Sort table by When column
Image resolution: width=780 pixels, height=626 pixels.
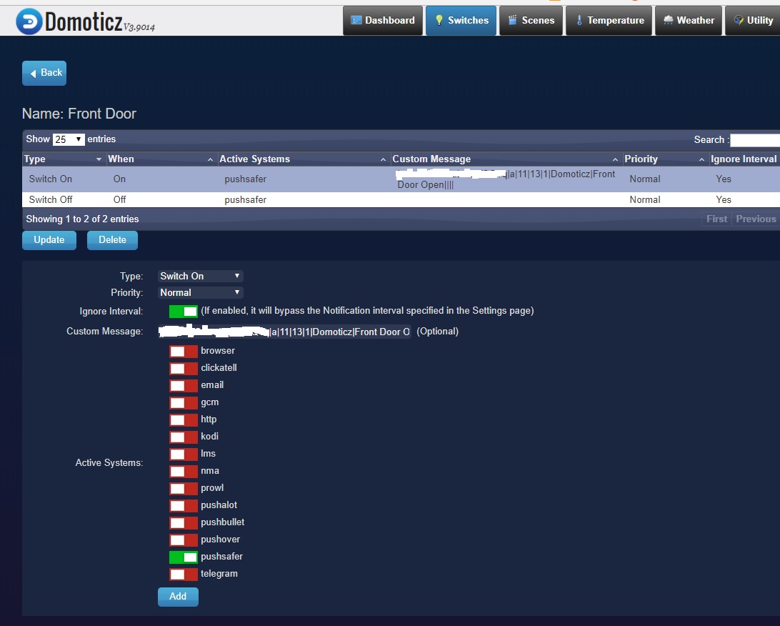pos(161,159)
